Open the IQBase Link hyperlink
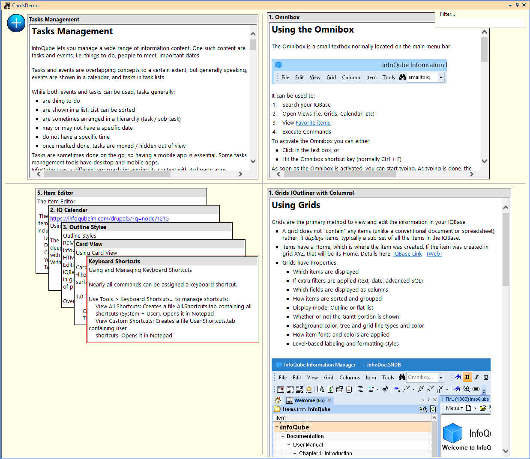This screenshot has width=530, height=459. 407,254
